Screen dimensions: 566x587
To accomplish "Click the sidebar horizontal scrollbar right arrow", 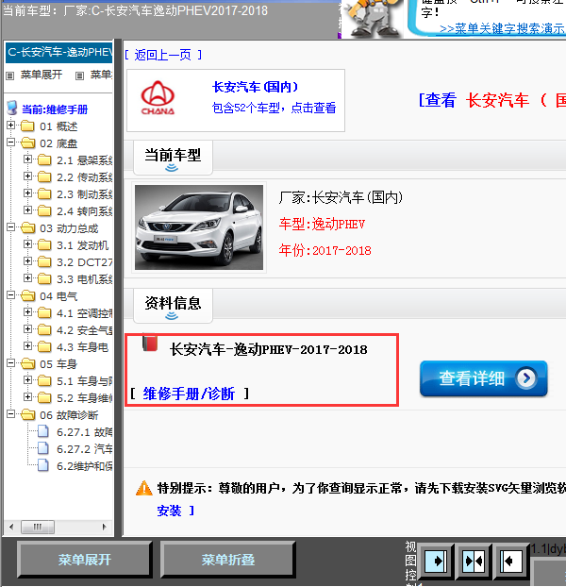I will [x=105, y=527].
